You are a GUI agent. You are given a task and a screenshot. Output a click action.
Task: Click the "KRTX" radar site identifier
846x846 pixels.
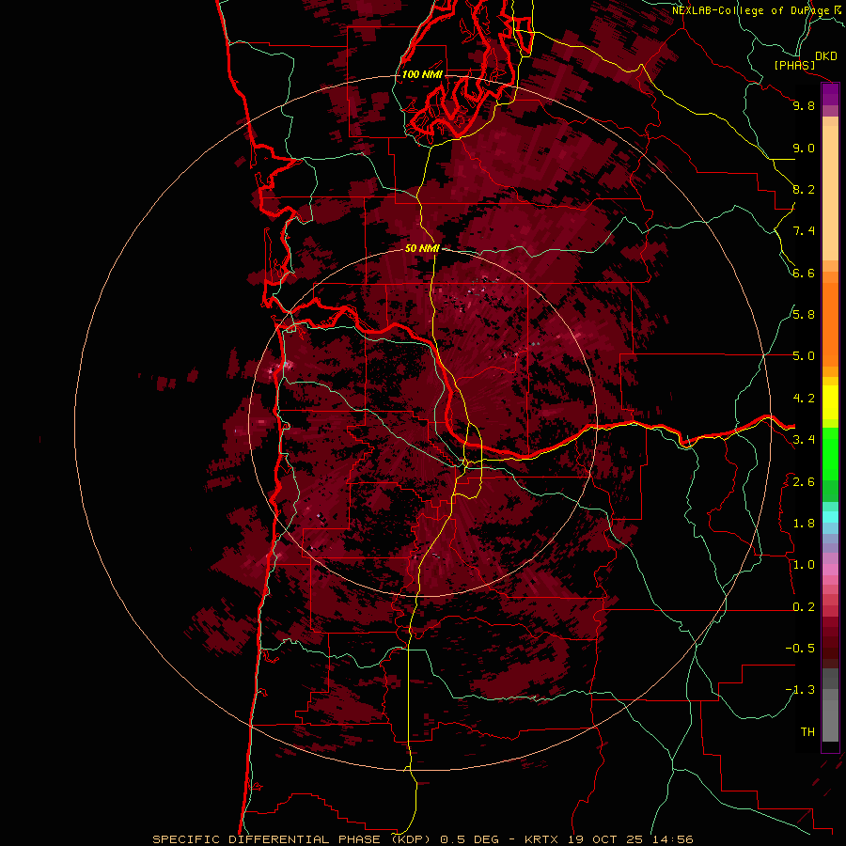(x=542, y=839)
